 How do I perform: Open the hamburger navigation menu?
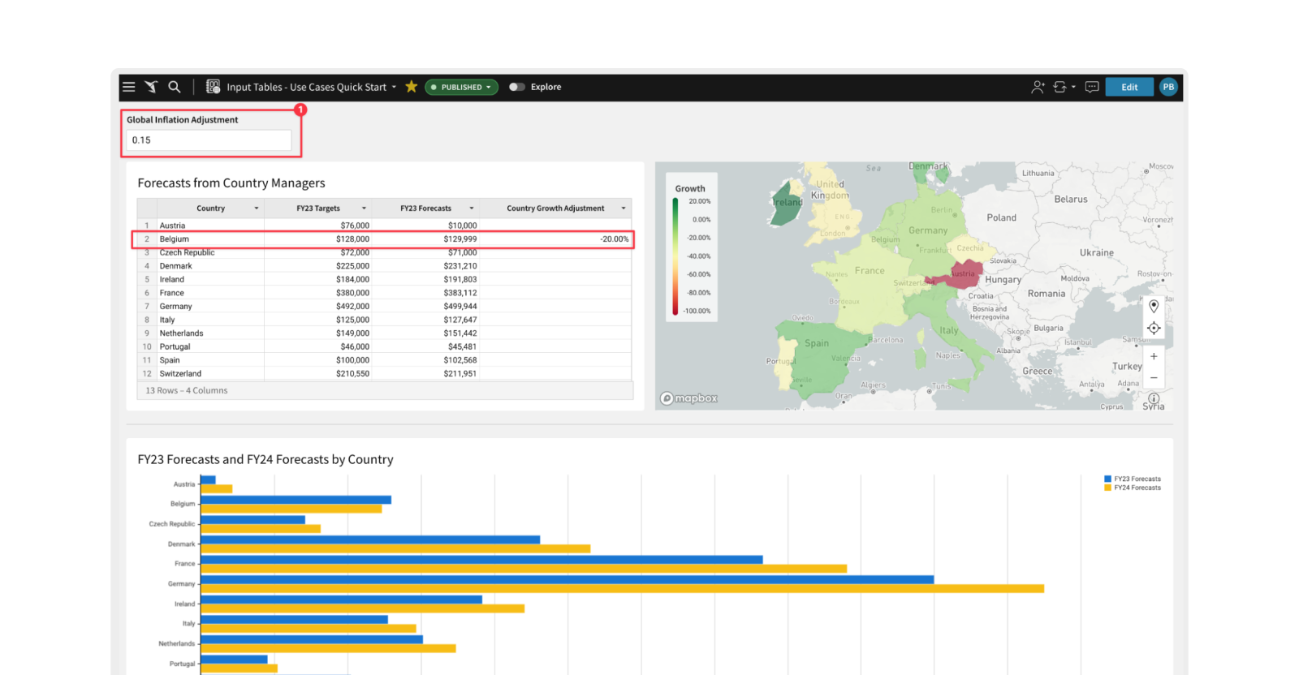(x=128, y=87)
